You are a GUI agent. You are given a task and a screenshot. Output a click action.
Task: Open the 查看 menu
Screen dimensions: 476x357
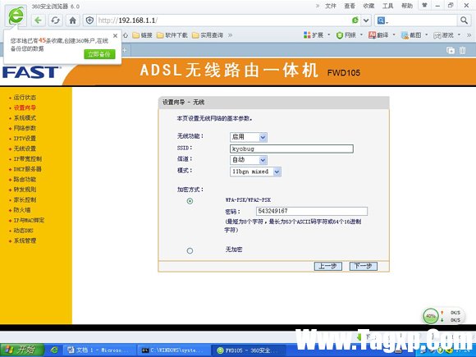coord(350,6)
